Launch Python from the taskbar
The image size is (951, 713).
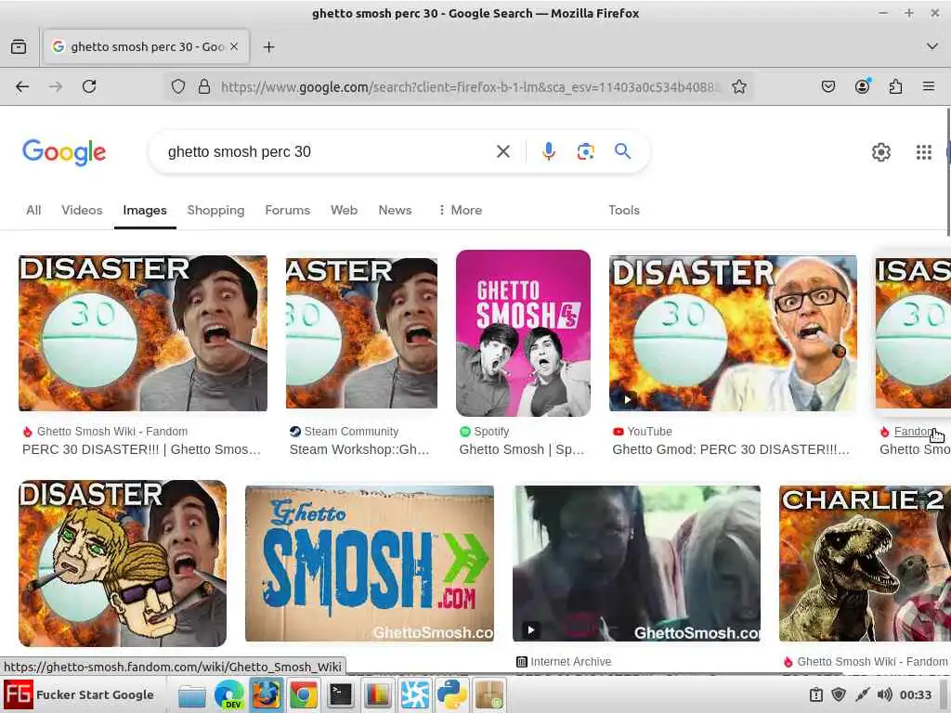452,695
